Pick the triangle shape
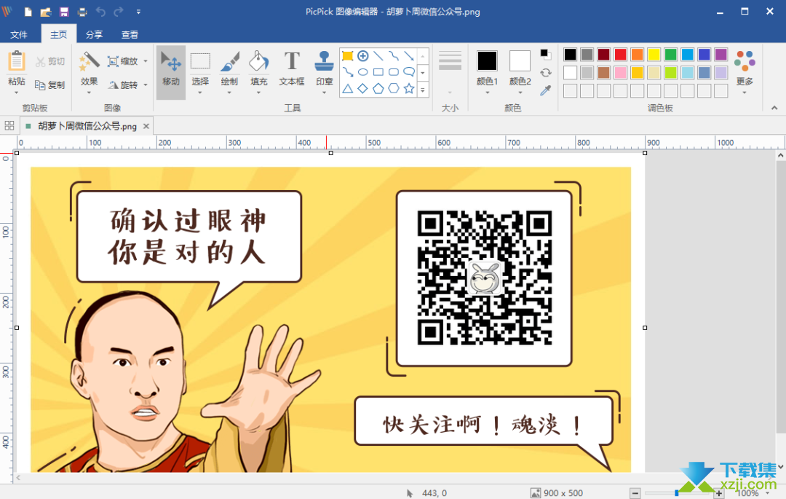The width and height of the screenshot is (786, 499). point(347,89)
